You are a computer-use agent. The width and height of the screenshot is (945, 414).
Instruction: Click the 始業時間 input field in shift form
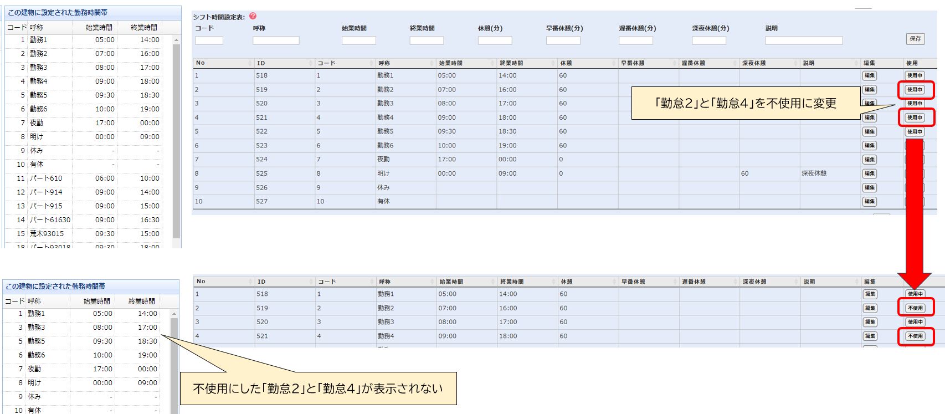click(358, 40)
